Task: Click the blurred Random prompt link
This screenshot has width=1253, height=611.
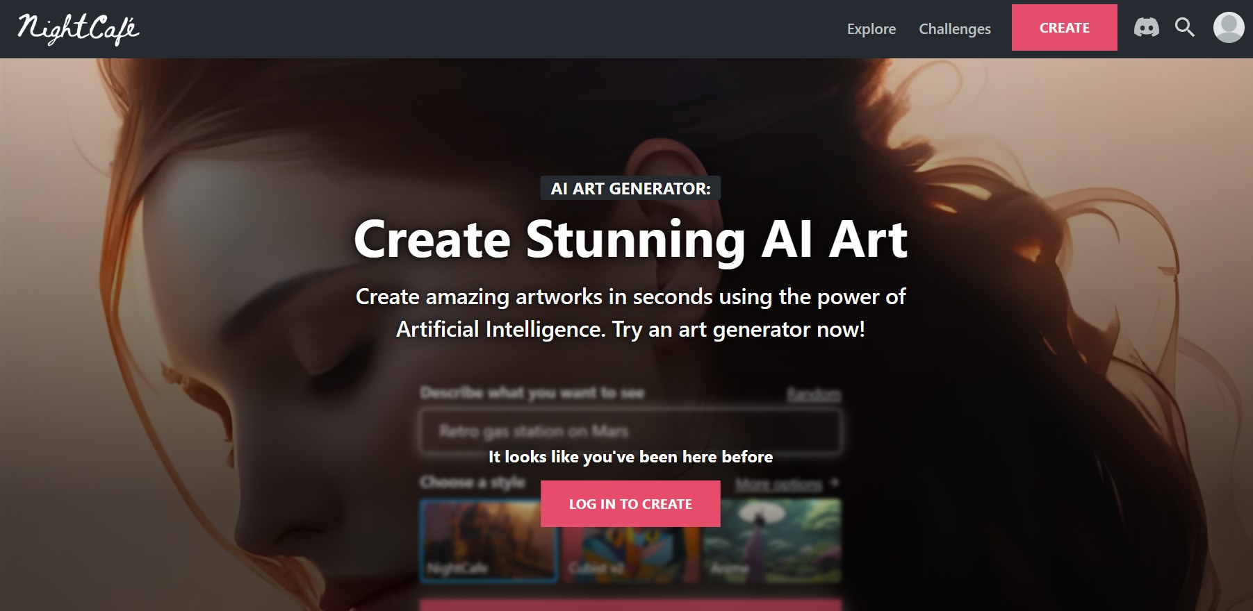Action: (814, 394)
